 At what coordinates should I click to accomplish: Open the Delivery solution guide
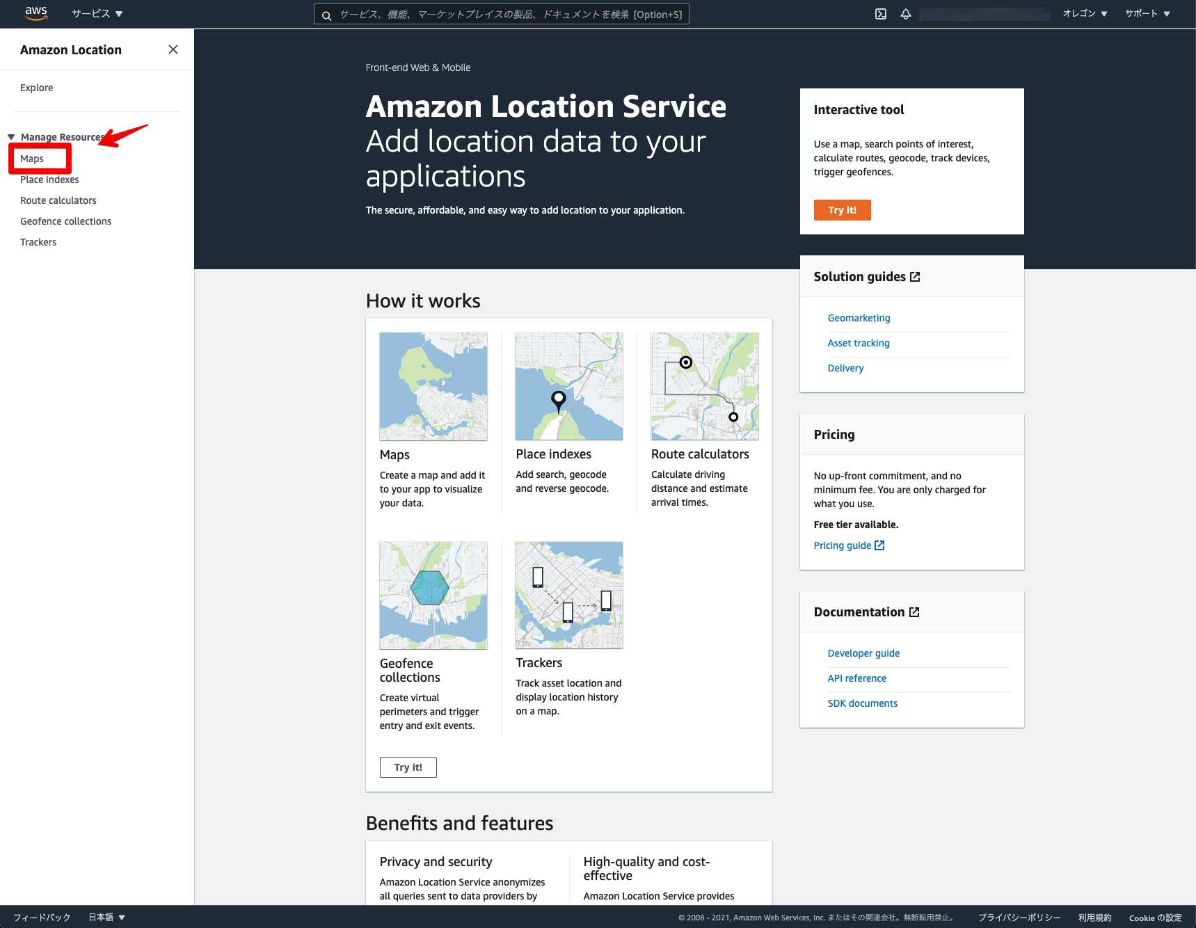[846, 368]
